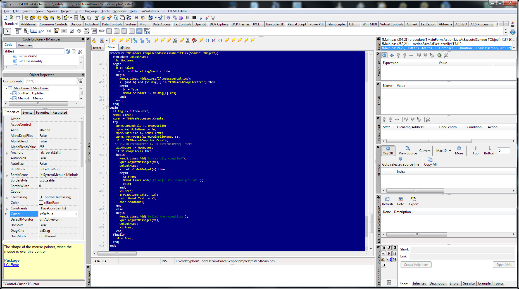Open the Package menu
This screenshot has width=519, height=289.
click(91, 11)
